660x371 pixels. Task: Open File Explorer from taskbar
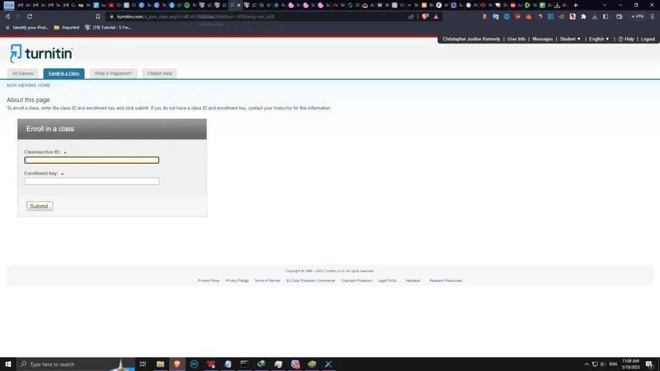[160, 364]
